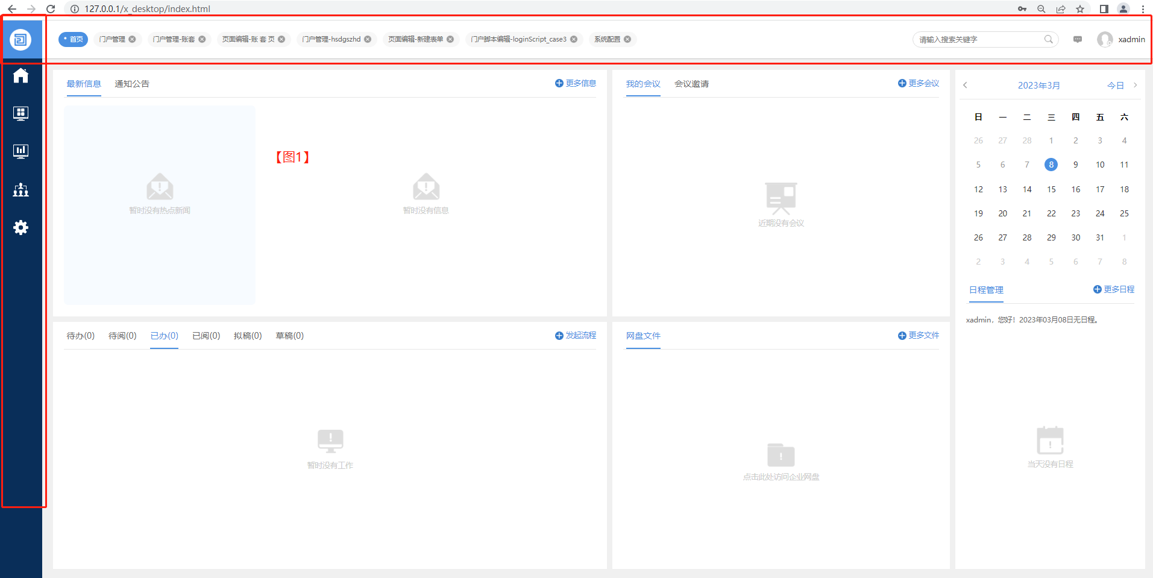Select the 拟稿(0) tab
1153x578 pixels.
tap(248, 336)
